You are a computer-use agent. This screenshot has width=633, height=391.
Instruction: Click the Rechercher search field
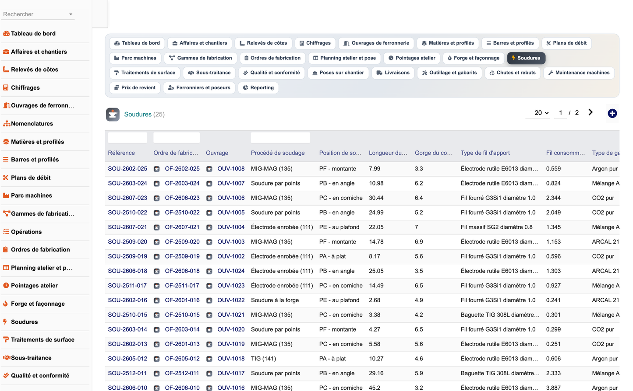coord(35,14)
